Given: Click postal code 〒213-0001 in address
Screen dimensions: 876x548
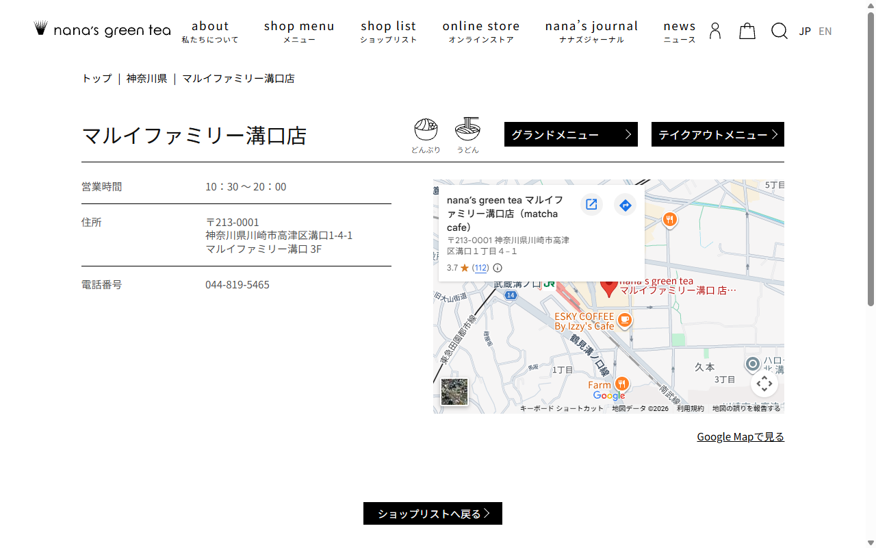Looking at the screenshot, I should pos(233,223).
